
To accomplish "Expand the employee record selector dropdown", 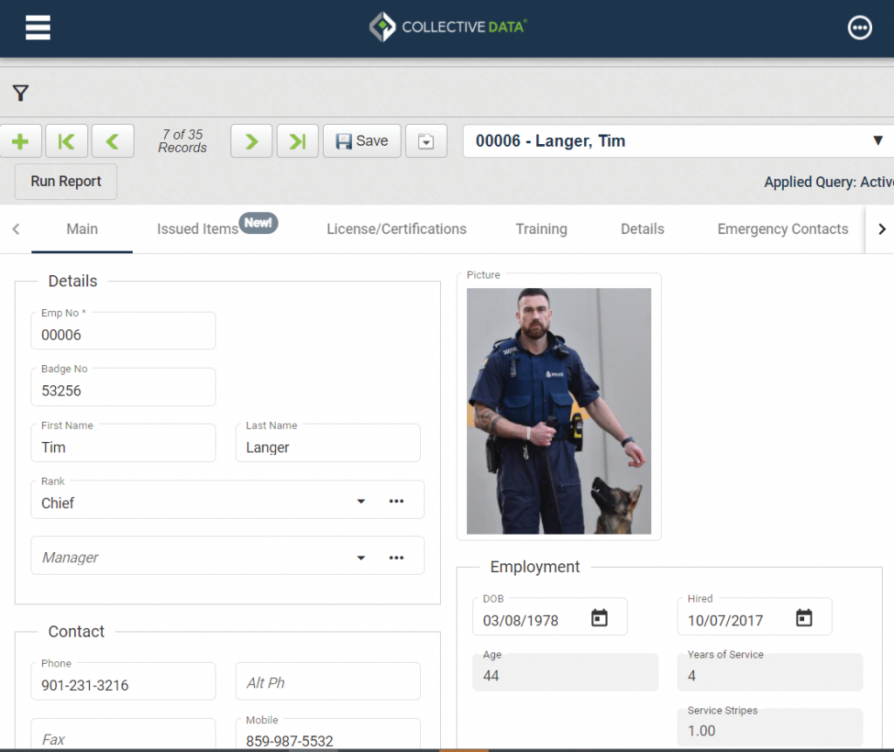I will click(877, 141).
